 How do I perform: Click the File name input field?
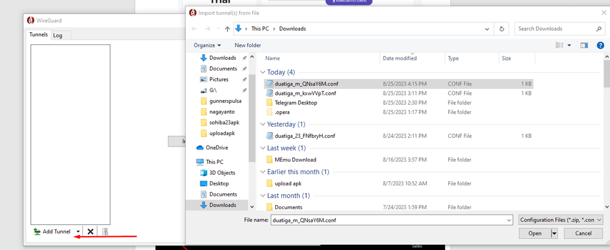tap(391, 219)
